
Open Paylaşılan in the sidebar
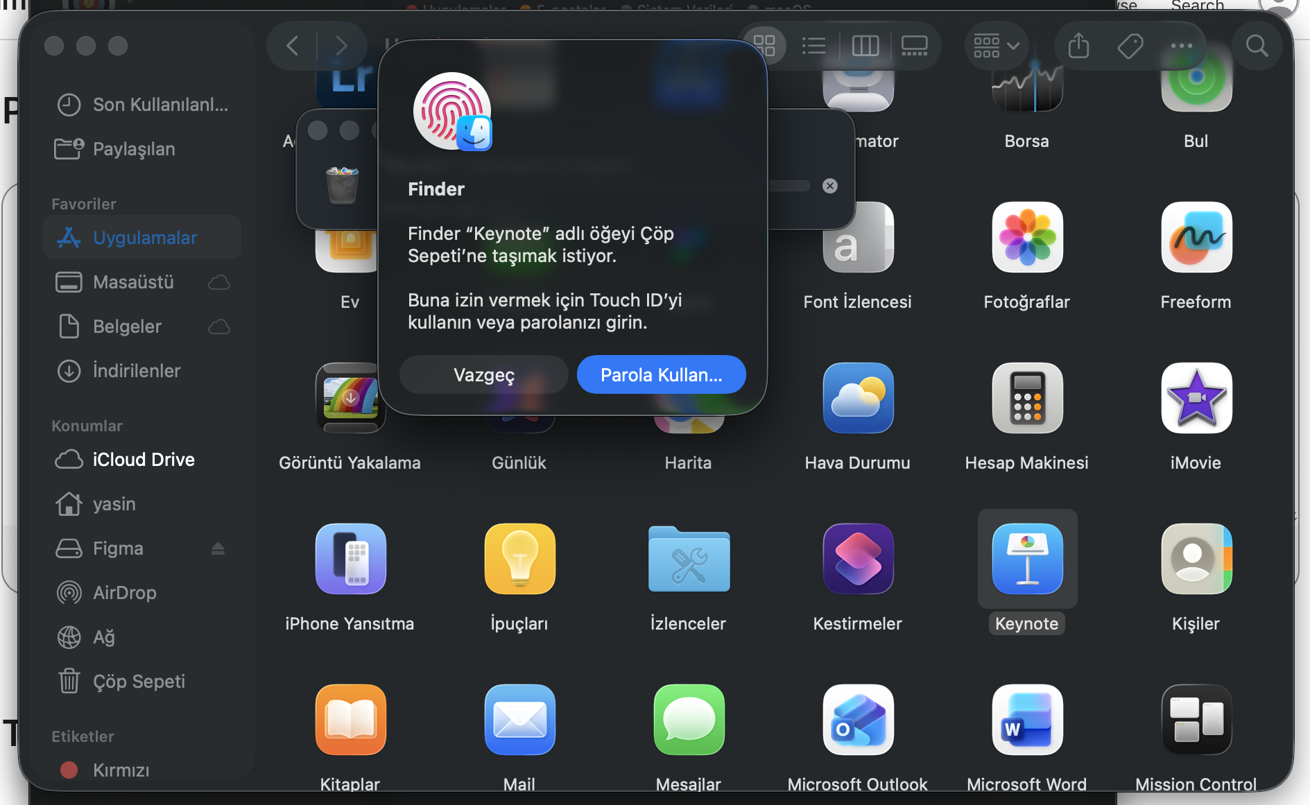pos(142,149)
